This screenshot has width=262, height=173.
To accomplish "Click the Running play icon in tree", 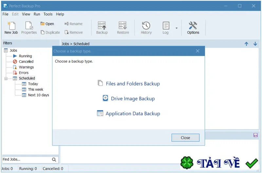I will tap(15, 56).
